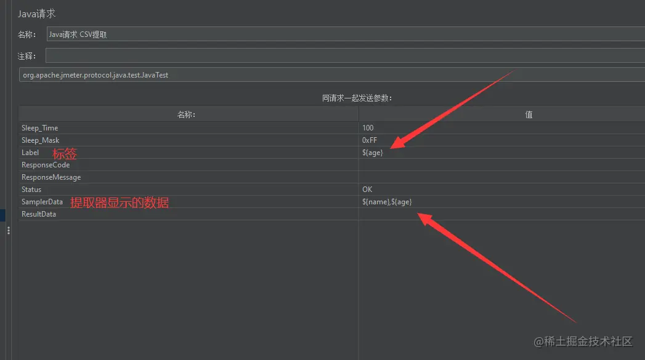The width and height of the screenshot is (645, 360).
Task: Select the ResponseMessage parameter name cell
Action: [x=189, y=177]
